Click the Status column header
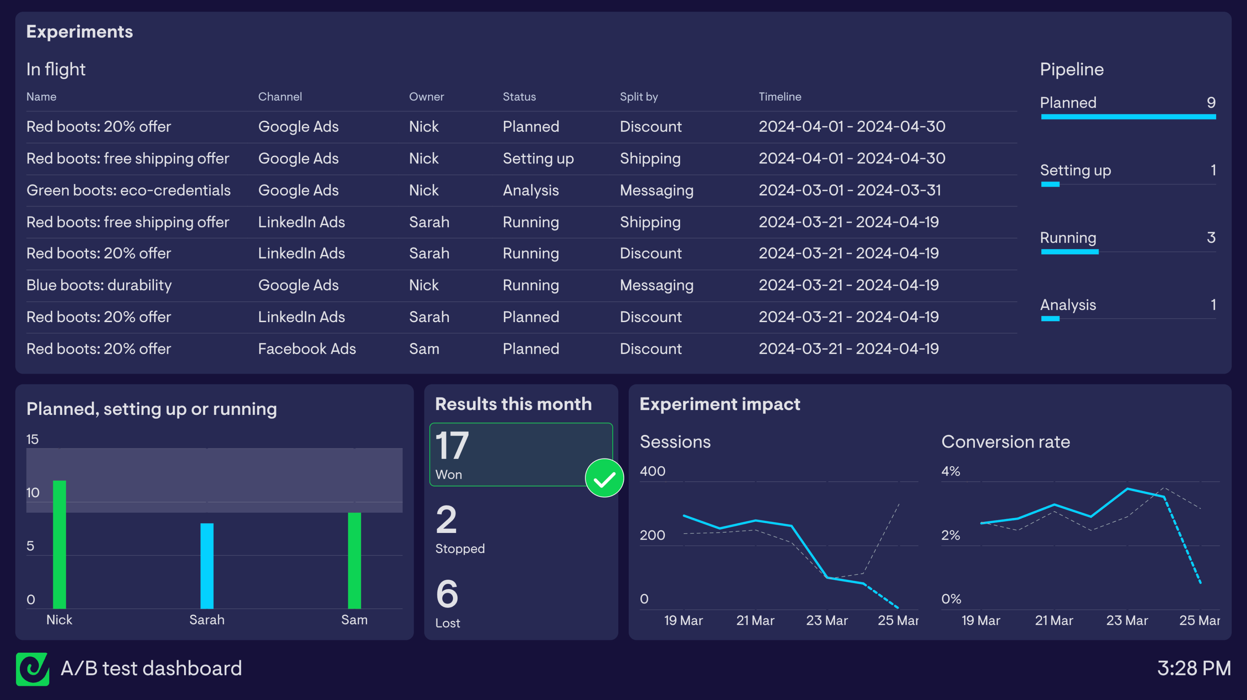The width and height of the screenshot is (1247, 700). click(519, 97)
